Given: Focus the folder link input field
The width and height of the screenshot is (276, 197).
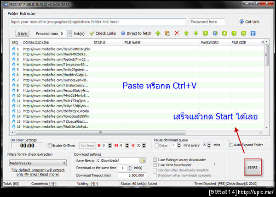Looking at the screenshot, I should (x=98, y=22).
